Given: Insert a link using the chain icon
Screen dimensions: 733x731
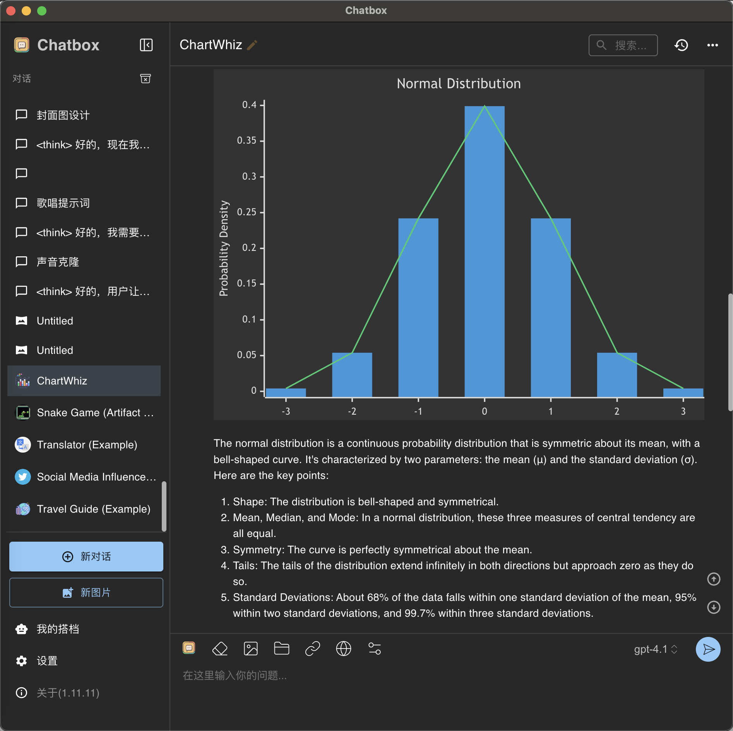Looking at the screenshot, I should [312, 649].
